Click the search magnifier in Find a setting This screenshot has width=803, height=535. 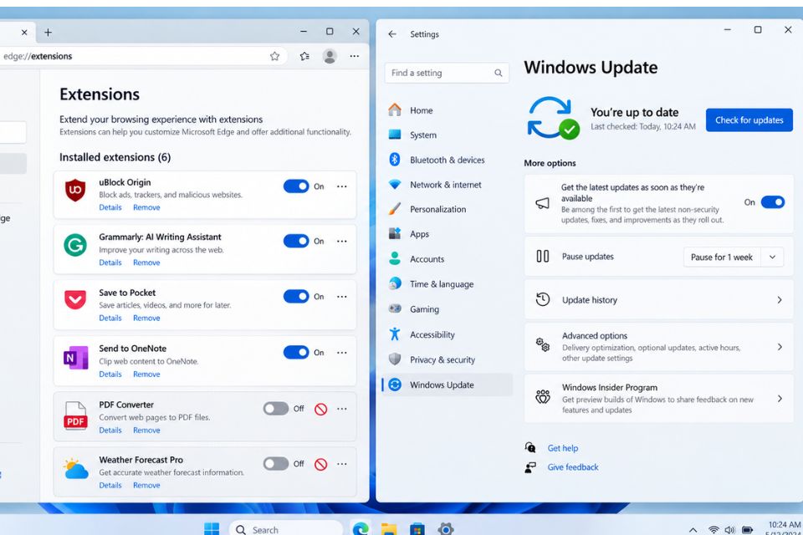click(x=498, y=74)
